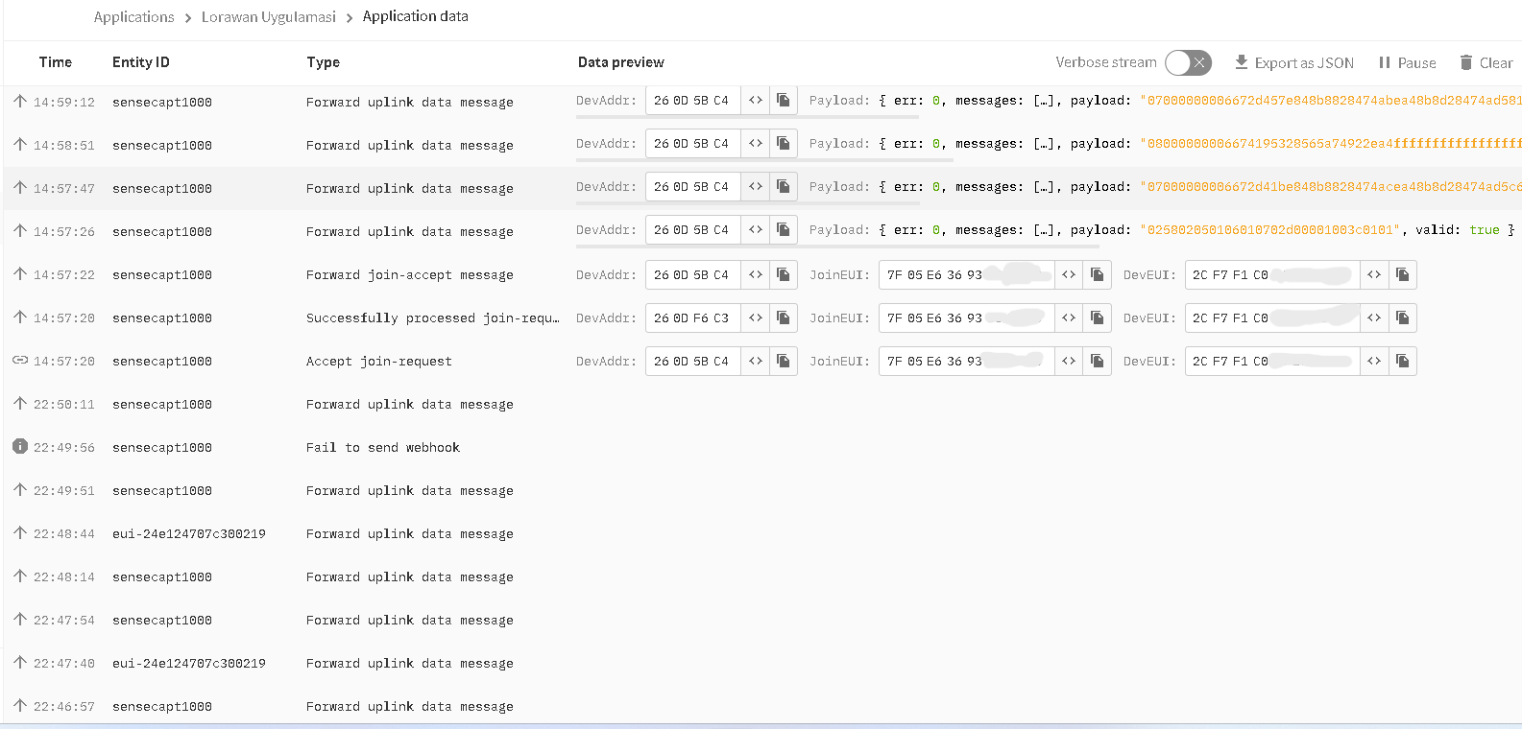Viewport: 1522px width, 729px height.
Task: Pause the live data stream
Action: click(x=1407, y=63)
